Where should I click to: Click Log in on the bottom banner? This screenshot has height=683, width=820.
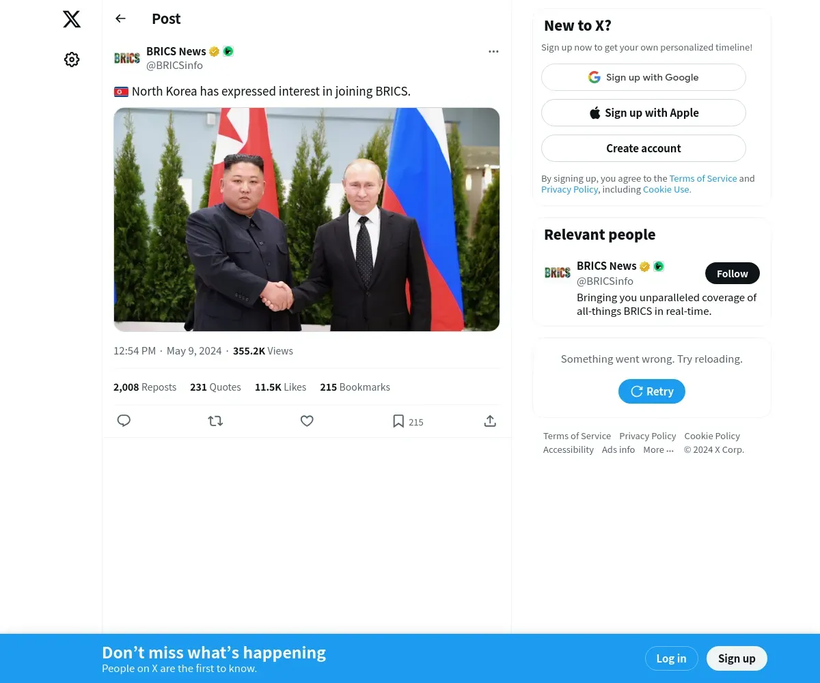(671, 658)
